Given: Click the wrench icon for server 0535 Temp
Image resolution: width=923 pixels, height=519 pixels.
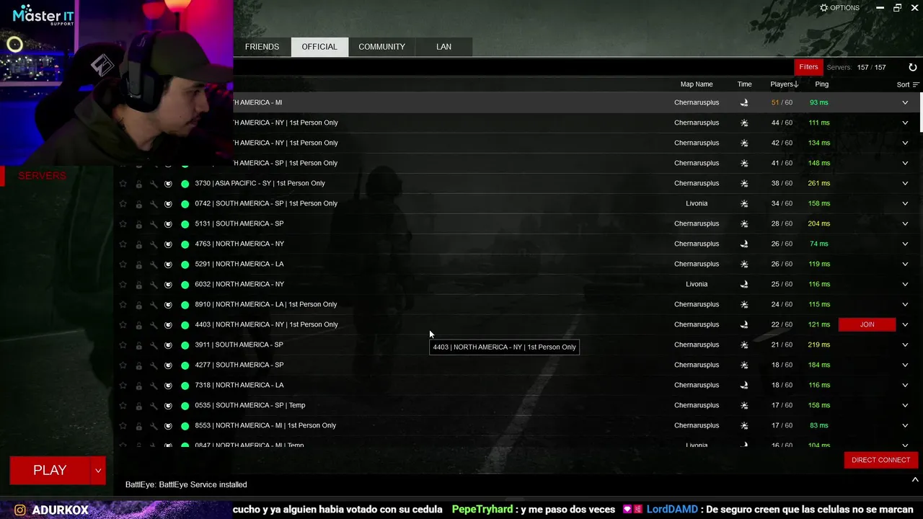Looking at the screenshot, I should pyautogui.click(x=154, y=405).
